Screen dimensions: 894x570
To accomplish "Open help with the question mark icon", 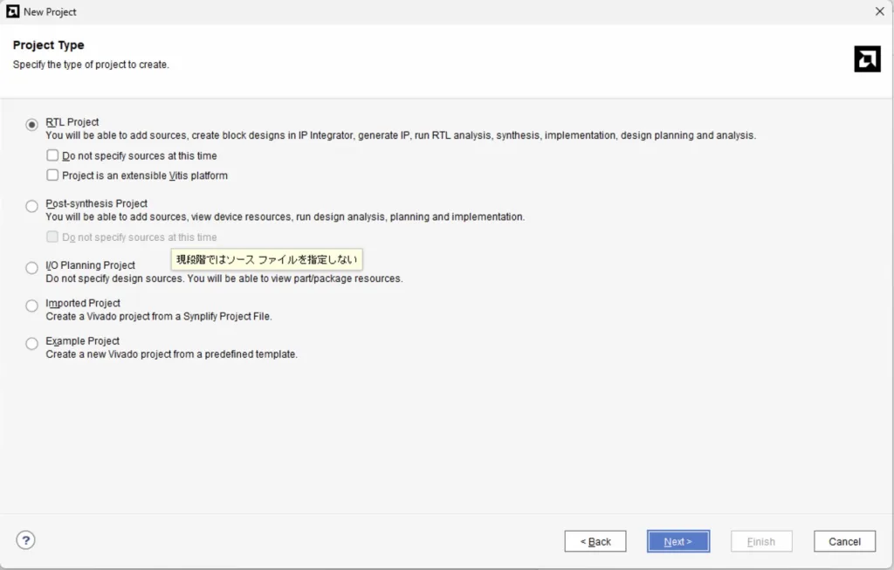I will [x=26, y=540].
